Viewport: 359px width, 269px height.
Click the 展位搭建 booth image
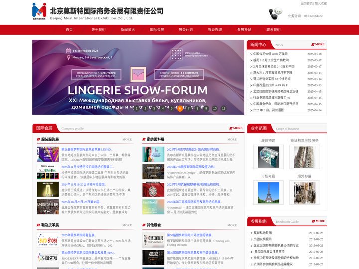(x=268, y=157)
